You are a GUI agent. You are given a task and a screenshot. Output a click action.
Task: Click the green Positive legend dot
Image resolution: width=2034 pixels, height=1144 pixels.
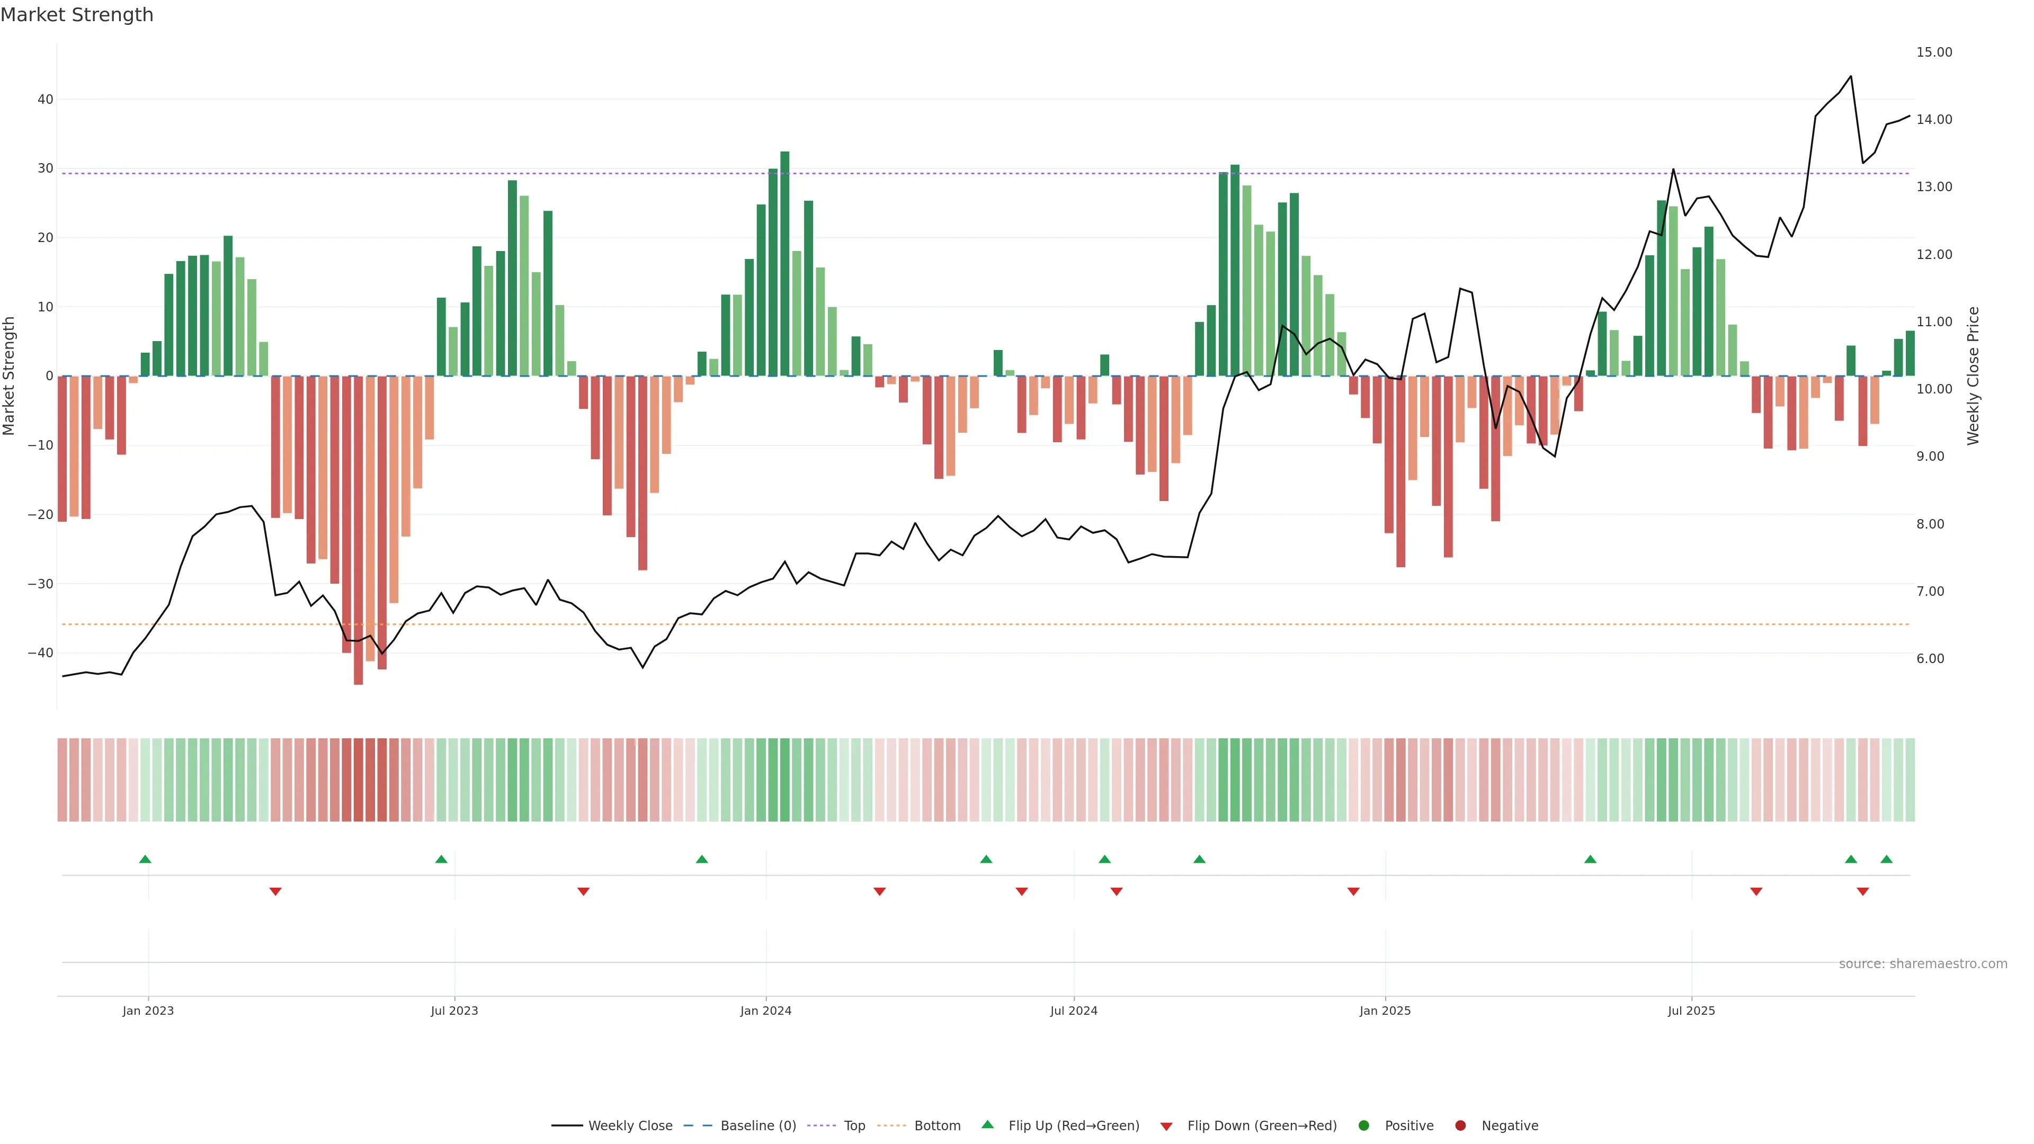pyautogui.click(x=1363, y=1126)
